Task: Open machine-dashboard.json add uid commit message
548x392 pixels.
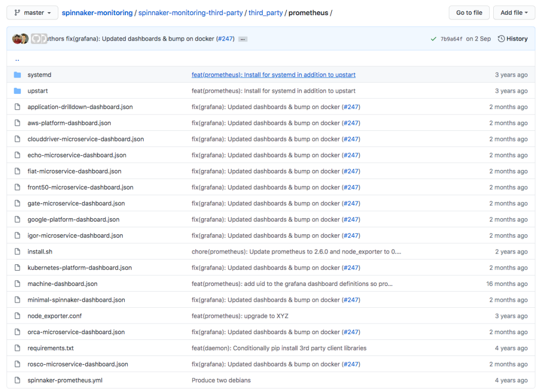Action: (292, 283)
